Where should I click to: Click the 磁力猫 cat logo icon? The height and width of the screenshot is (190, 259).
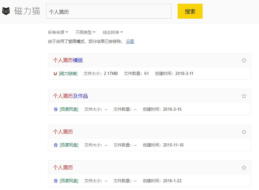[6, 12]
